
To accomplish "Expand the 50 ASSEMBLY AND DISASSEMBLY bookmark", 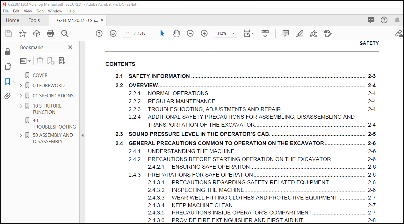I will (x=21, y=135).
